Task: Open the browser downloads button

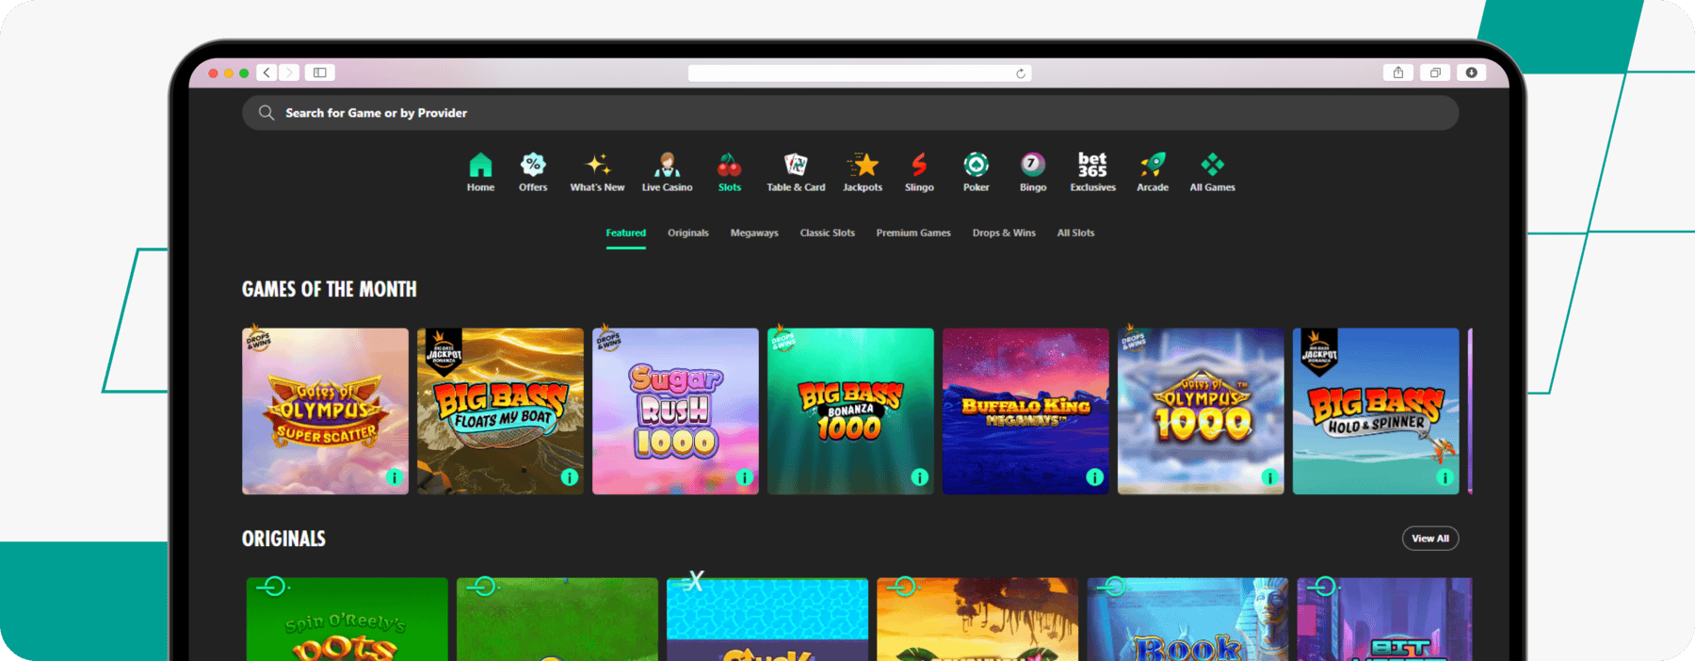Action: click(x=1471, y=73)
